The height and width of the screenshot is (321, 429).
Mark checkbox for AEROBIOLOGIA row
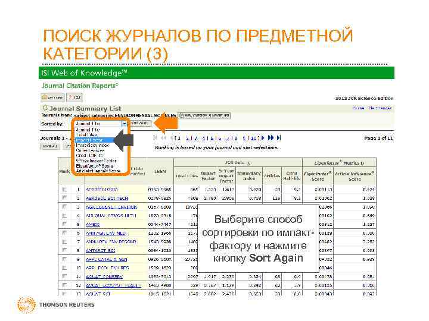point(64,189)
